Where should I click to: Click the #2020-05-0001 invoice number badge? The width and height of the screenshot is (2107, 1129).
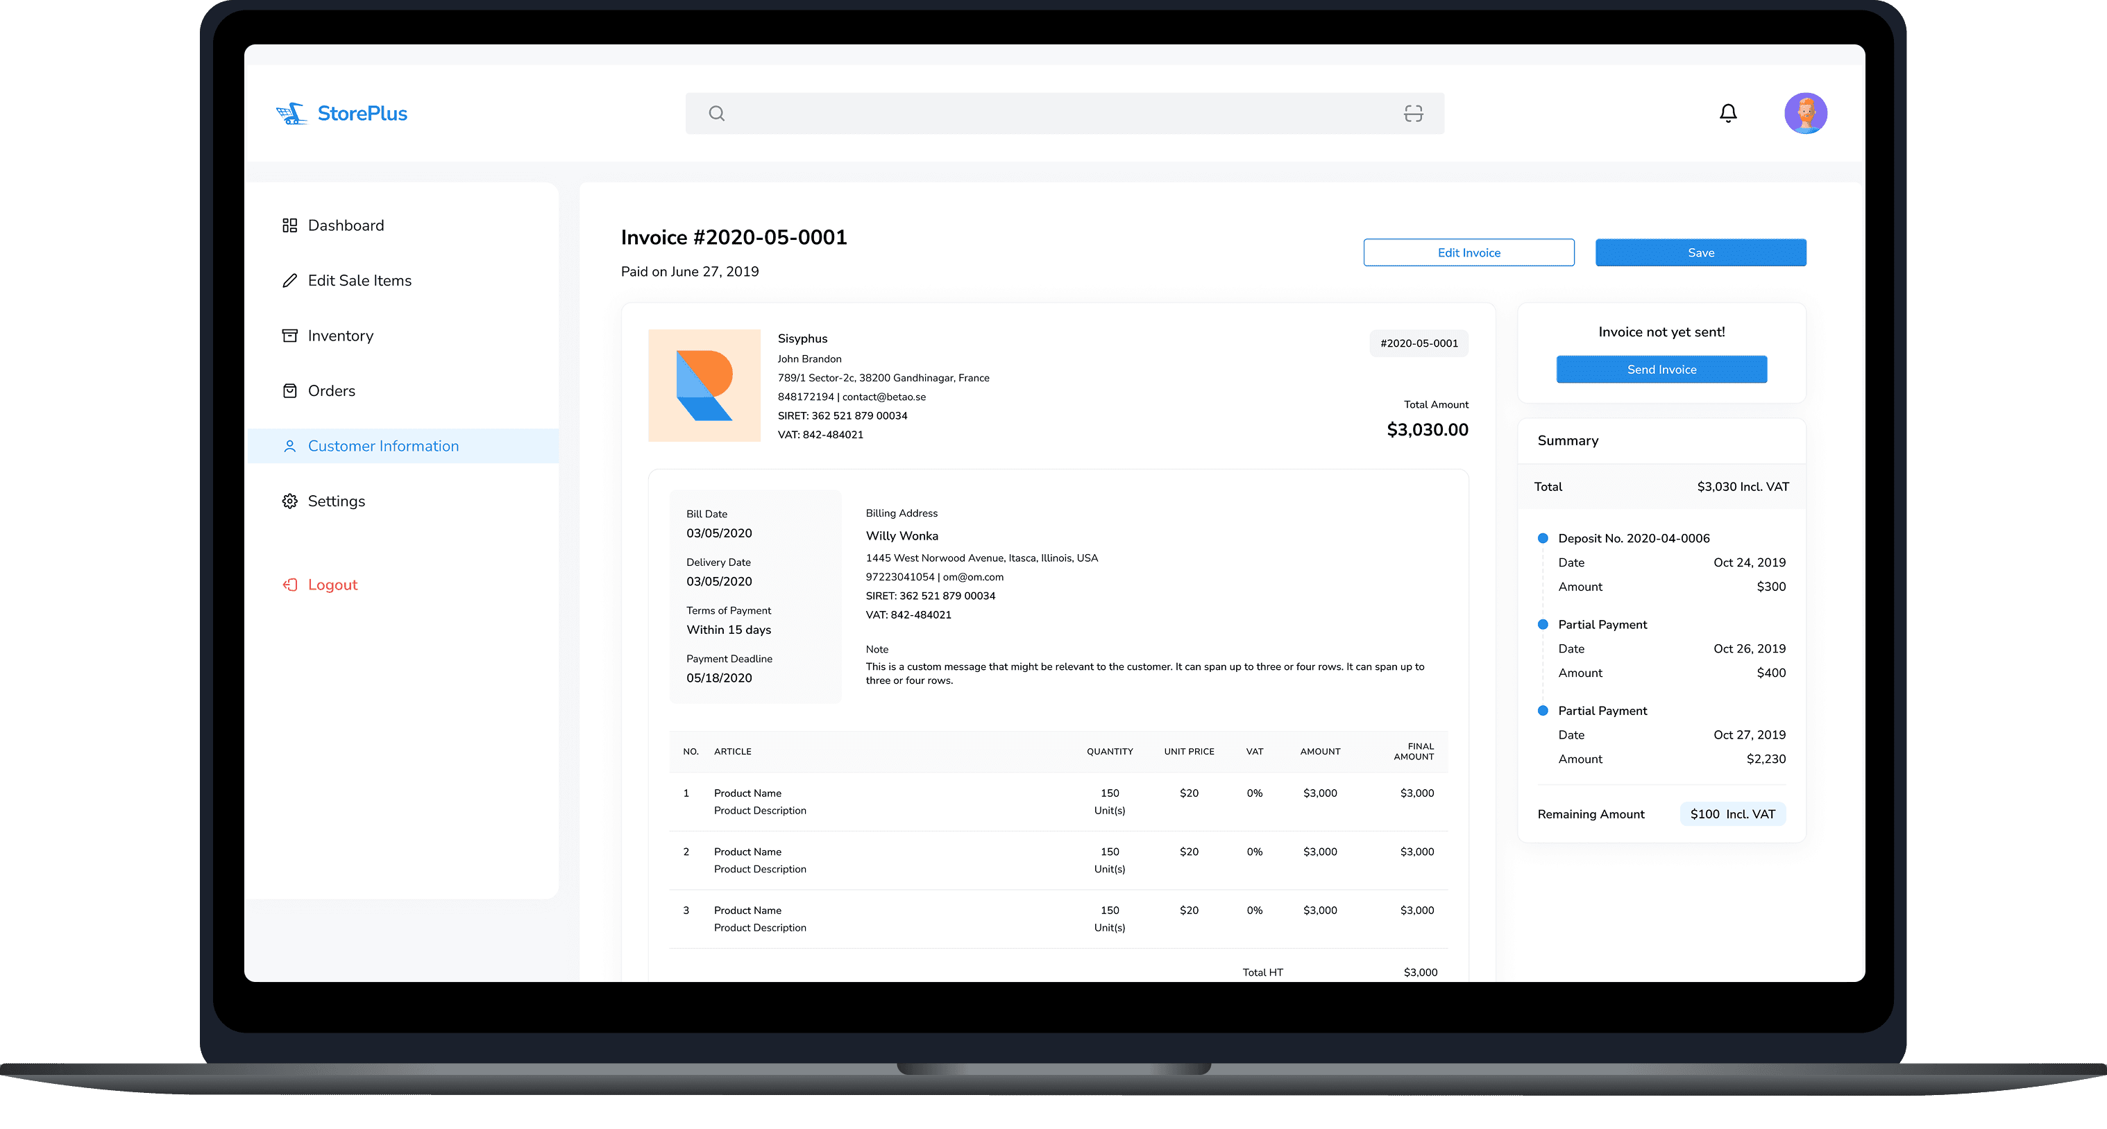coord(1419,343)
